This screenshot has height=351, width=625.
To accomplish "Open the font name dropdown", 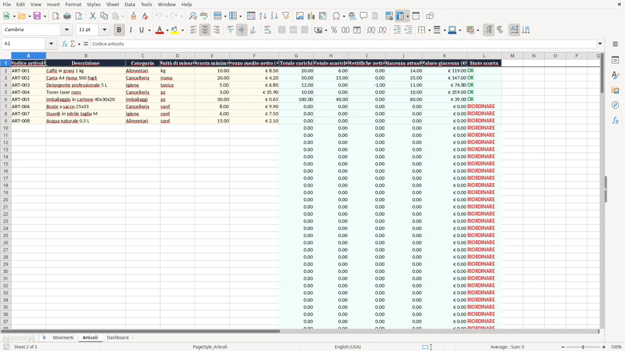I will 67,30.
